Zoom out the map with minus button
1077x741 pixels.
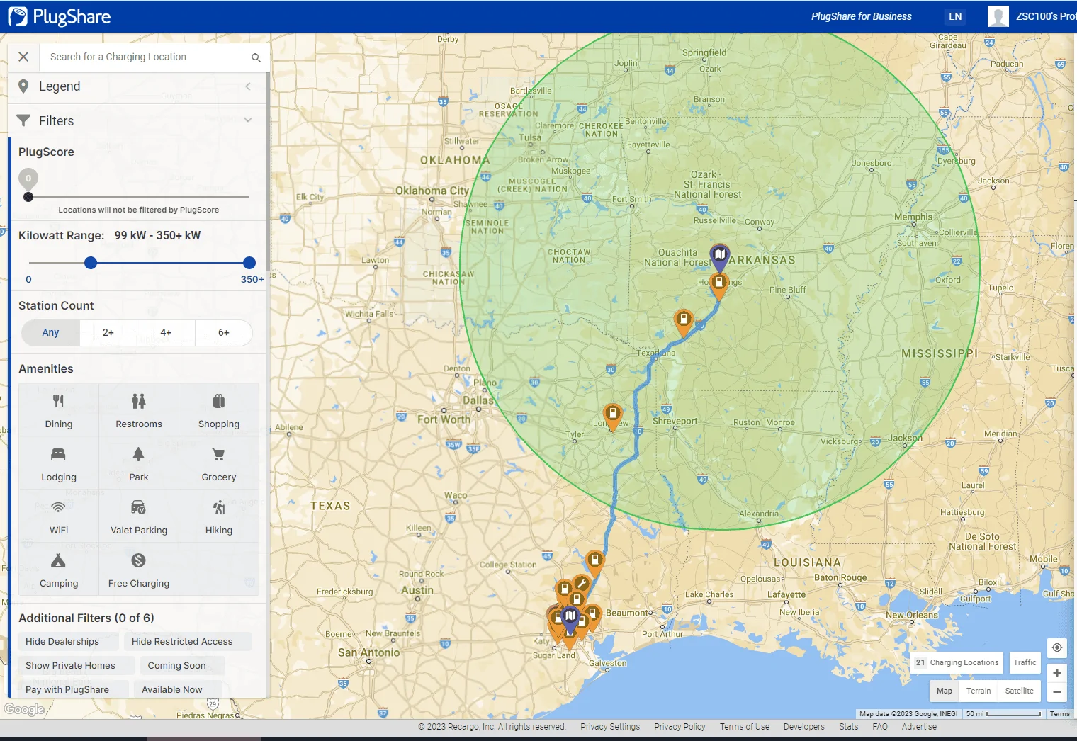(x=1056, y=691)
